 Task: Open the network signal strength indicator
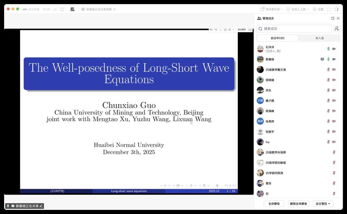pyautogui.click(x=55, y=9)
